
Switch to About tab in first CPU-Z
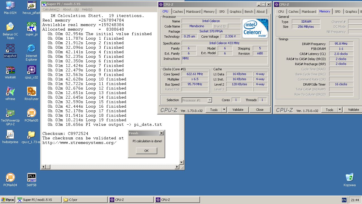coord(261,12)
